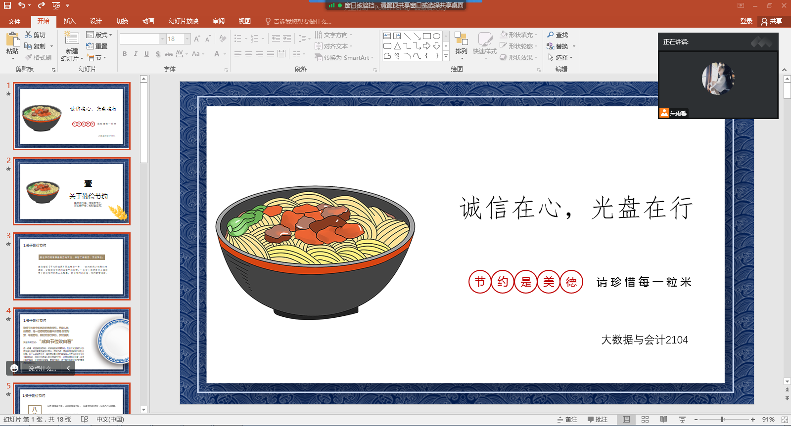This screenshot has width=791, height=426.
Task: Select slide 3 thumbnail in the panel
Action: [x=72, y=266]
